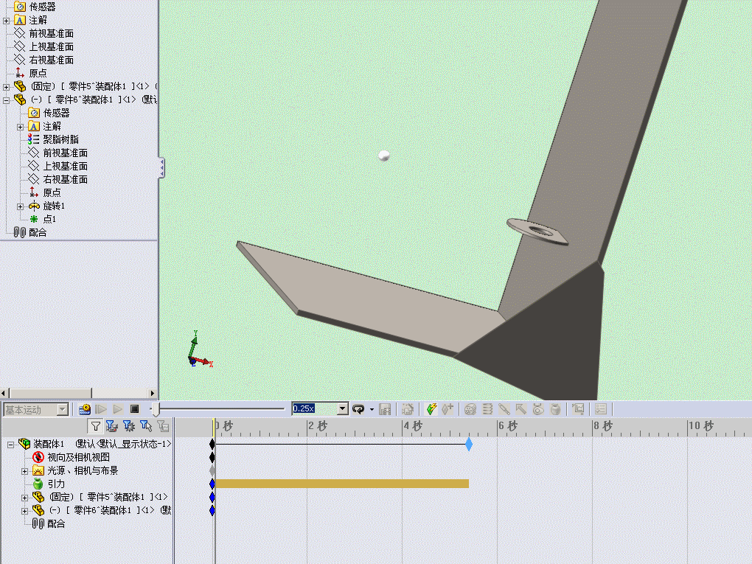Select the blue key diamond near 4.5 seconds
This screenshot has height=564, width=752.
point(468,444)
